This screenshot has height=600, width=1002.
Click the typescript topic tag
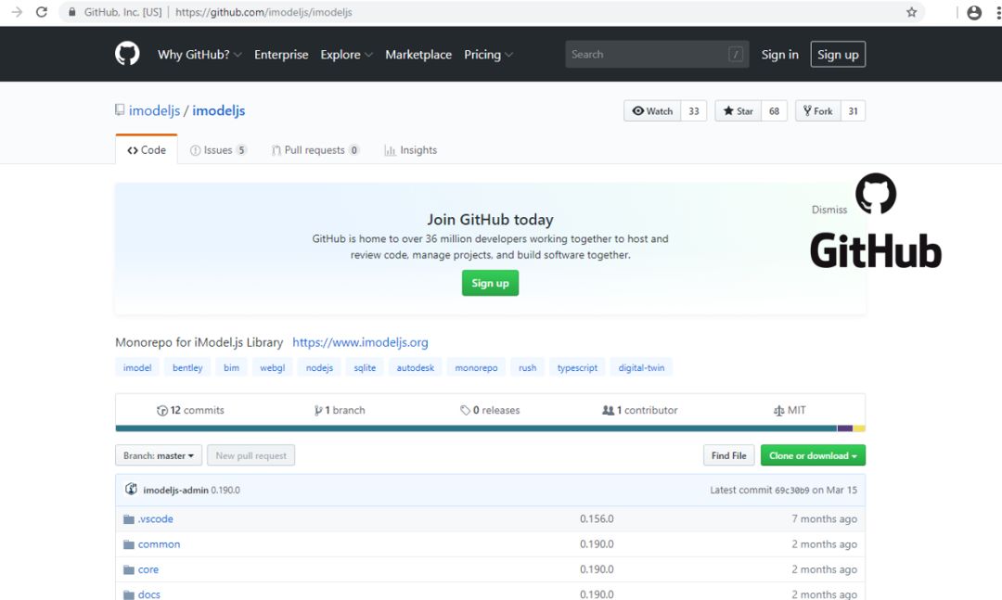pos(577,367)
